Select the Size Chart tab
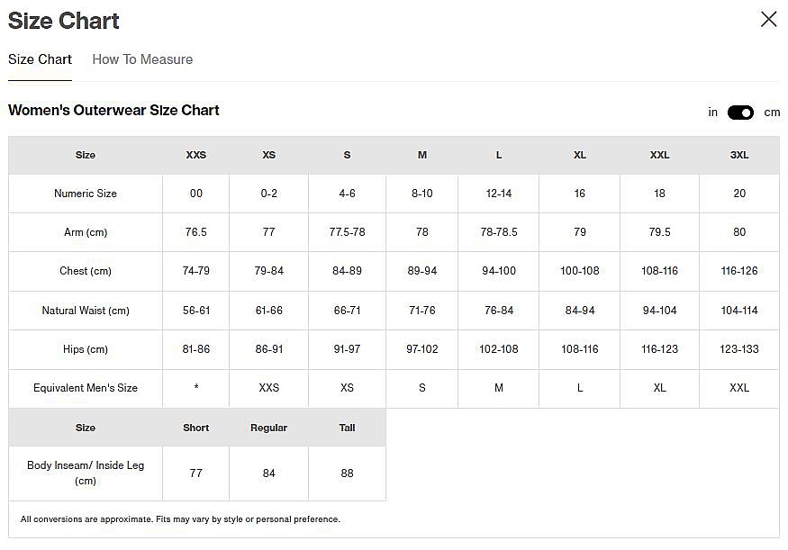The image size is (788, 550). (x=40, y=59)
